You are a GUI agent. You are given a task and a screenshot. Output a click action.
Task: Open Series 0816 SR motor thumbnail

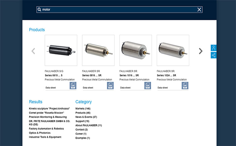(x=98, y=50)
